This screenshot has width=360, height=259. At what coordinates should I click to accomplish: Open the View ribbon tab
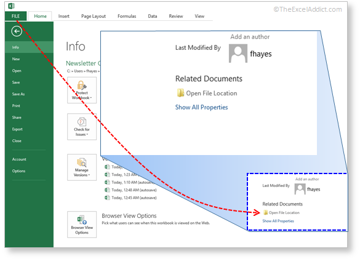tap(199, 16)
